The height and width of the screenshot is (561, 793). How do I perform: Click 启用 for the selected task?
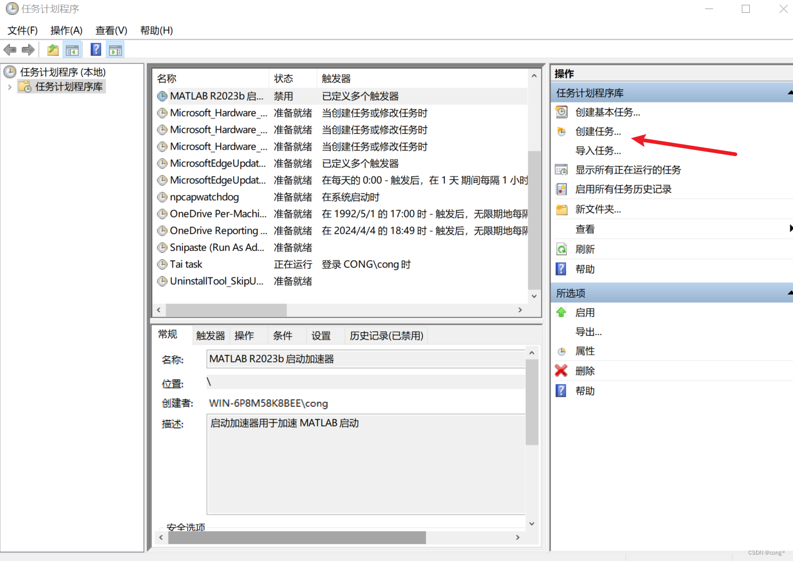pos(584,312)
